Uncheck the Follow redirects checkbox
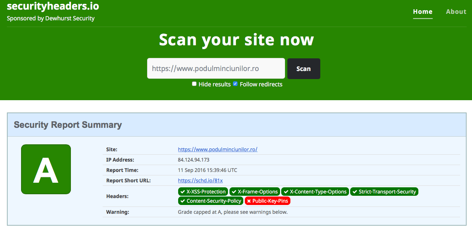Screen dimensions: 472x228 click(235, 84)
